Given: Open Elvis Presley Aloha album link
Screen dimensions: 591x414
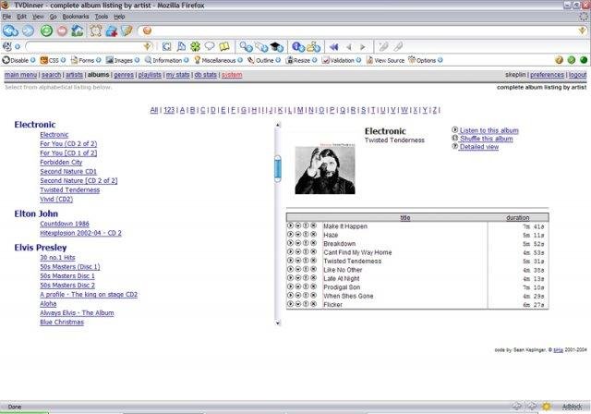Looking at the screenshot, I should click(48, 303).
